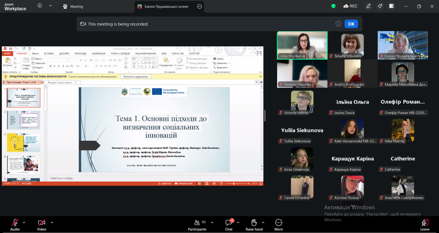Expand audio settings arrow next to Audio

tap(24, 222)
